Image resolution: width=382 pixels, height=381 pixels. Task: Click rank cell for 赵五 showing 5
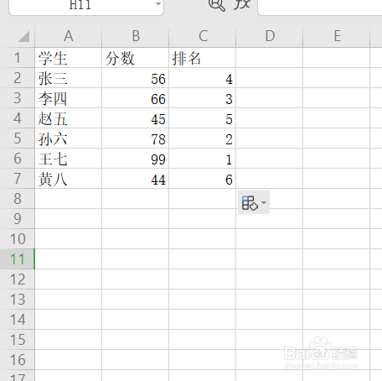coord(203,118)
